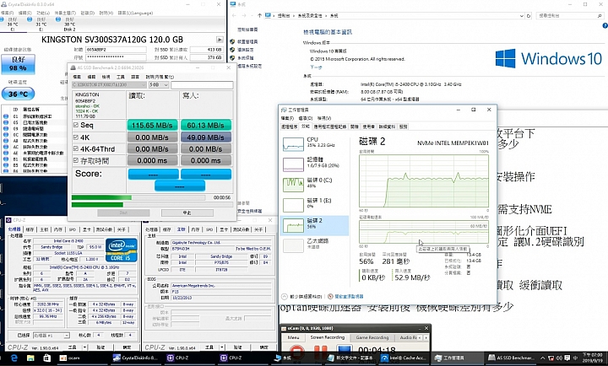Select drive E: status icon in CrystalDiskInfo
Viewport: 608px width, 366px height.
point(30,19)
